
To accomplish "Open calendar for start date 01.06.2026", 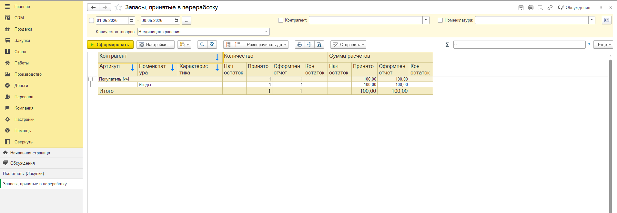I will pyautogui.click(x=131, y=20).
